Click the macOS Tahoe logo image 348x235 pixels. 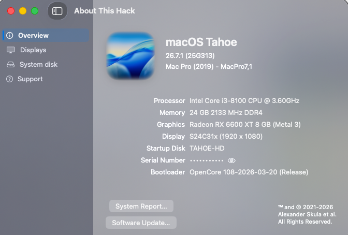pos(130,56)
